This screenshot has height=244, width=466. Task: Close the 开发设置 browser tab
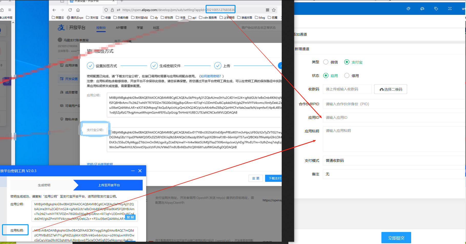113,1
